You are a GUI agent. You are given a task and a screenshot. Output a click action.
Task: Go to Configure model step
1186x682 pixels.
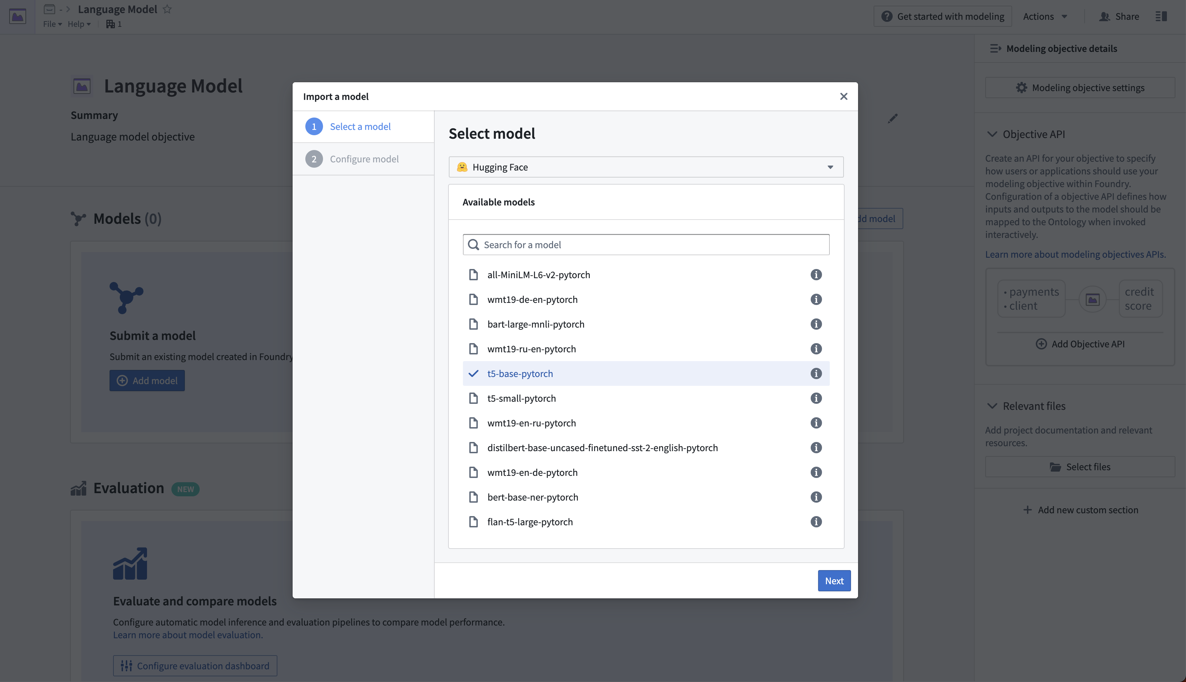(x=363, y=159)
